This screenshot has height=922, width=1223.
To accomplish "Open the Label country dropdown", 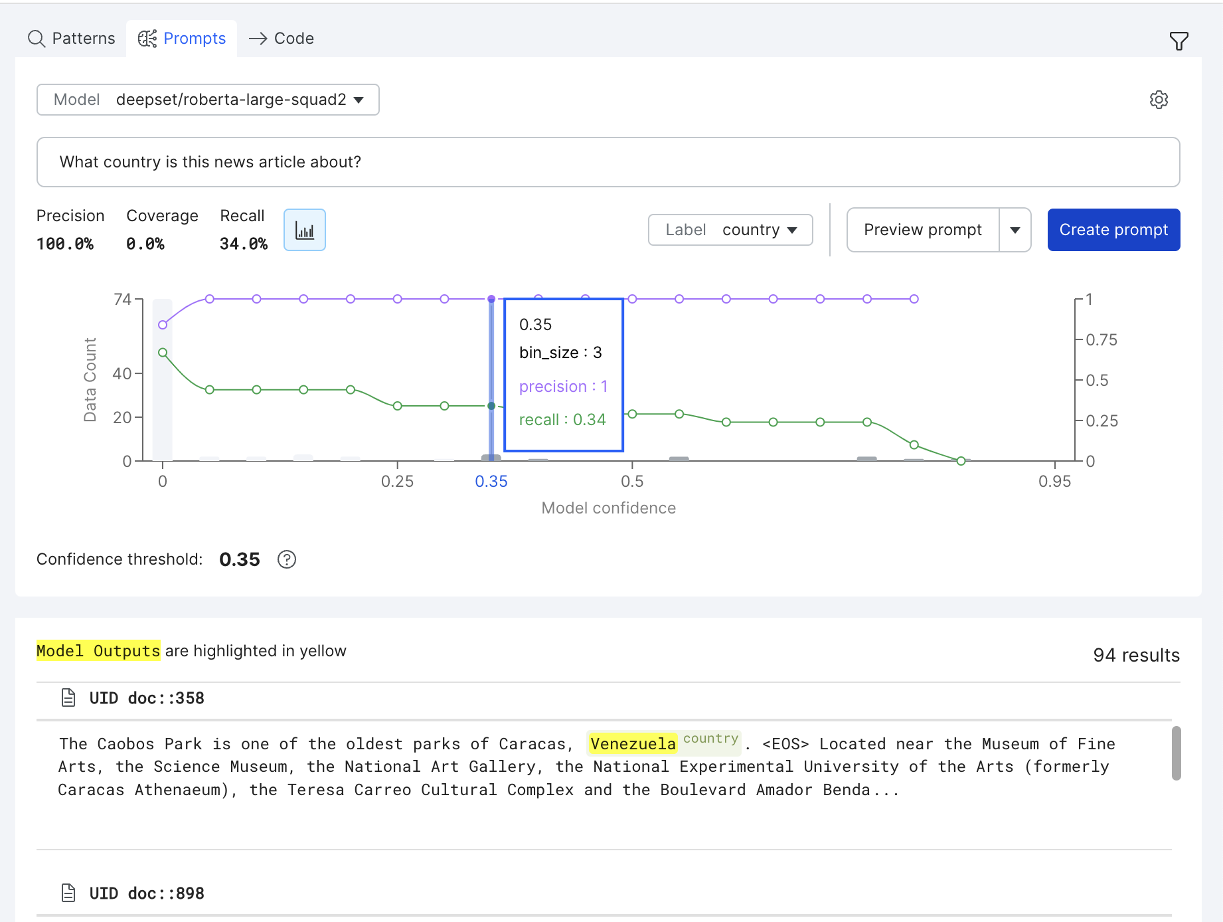I will point(730,230).
